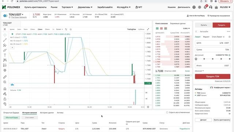This screenshot has height=132, width=234.
Task: Open order book 0.0001 precision dropdown
Action: [186, 29]
